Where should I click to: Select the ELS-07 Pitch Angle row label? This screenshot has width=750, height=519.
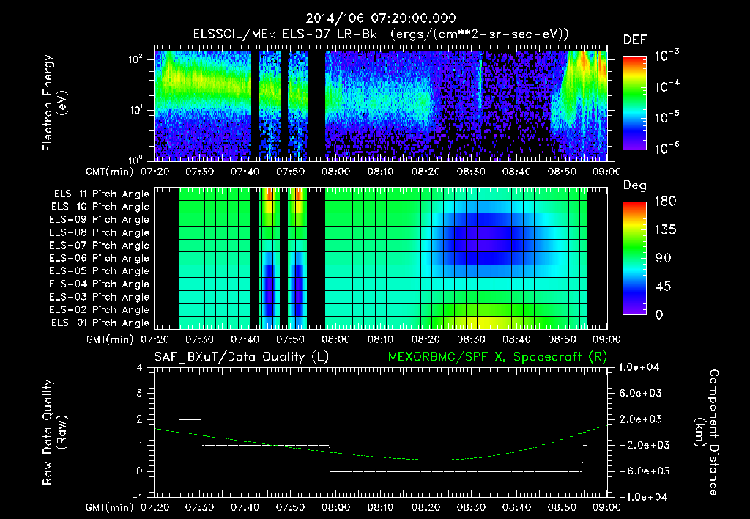point(100,245)
